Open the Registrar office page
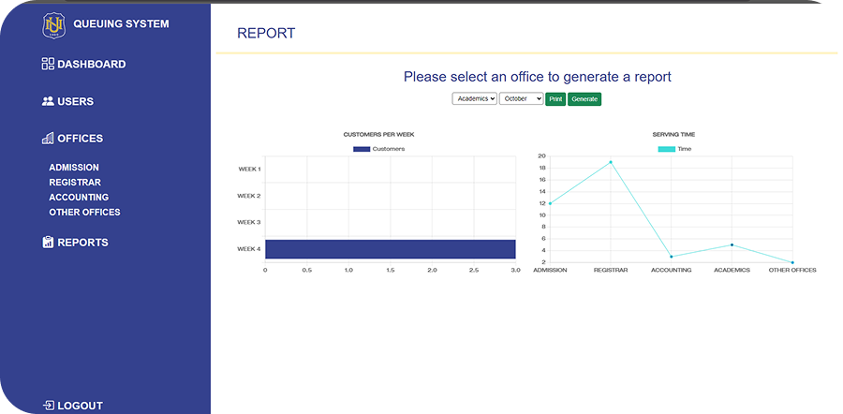Viewport: 843px width, 414px height. (75, 183)
